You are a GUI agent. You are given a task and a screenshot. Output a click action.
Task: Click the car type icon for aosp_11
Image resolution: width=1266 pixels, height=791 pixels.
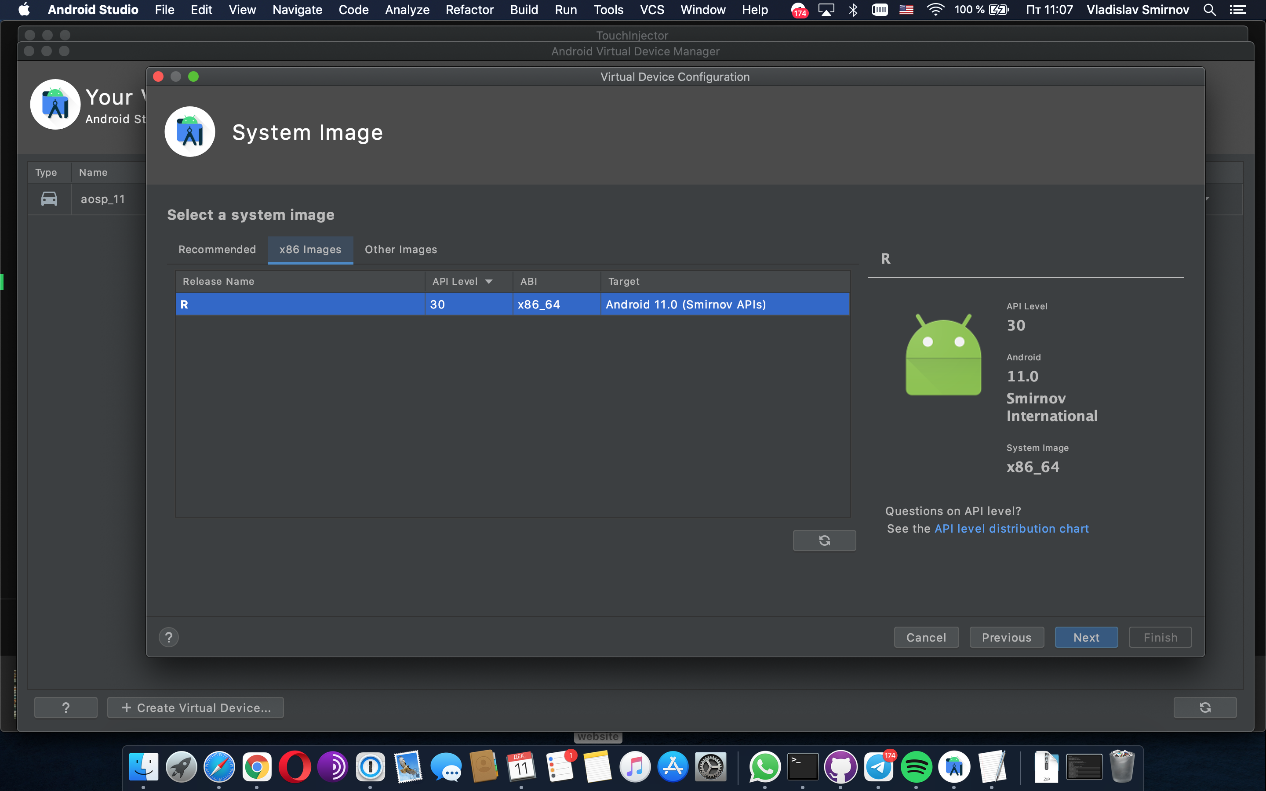point(49,199)
